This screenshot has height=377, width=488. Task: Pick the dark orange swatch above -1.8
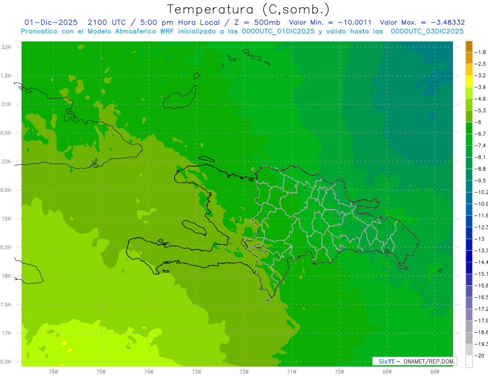click(469, 46)
